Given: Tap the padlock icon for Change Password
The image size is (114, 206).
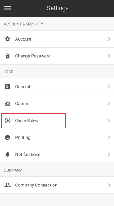Looking at the screenshot, I should click(x=7, y=56).
